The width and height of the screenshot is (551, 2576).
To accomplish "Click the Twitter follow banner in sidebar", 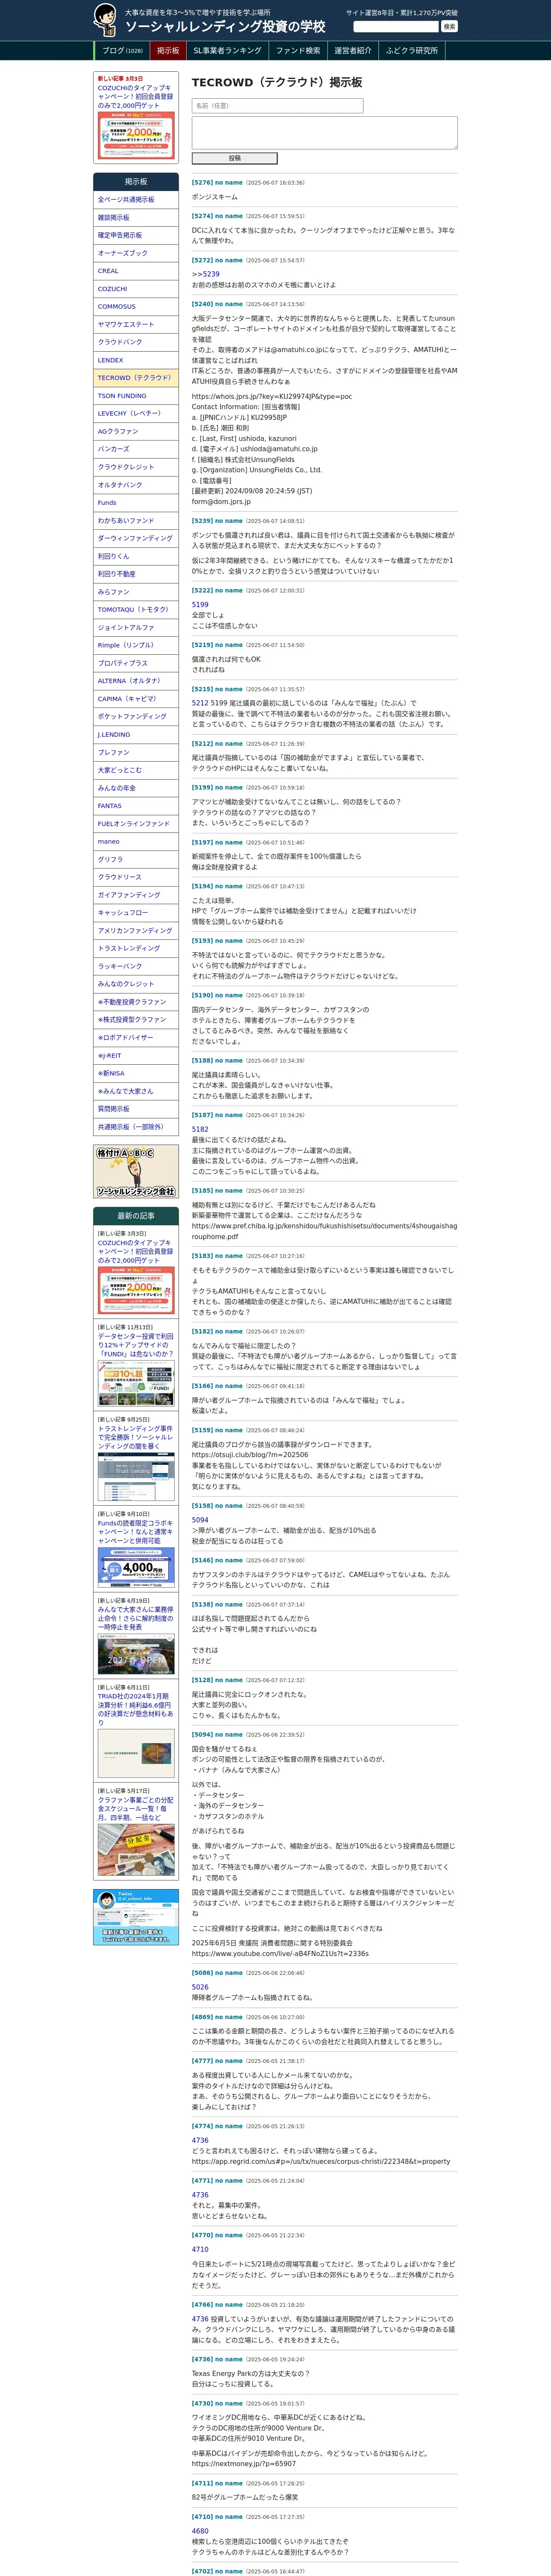I will pyautogui.click(x=136, y=1917).
